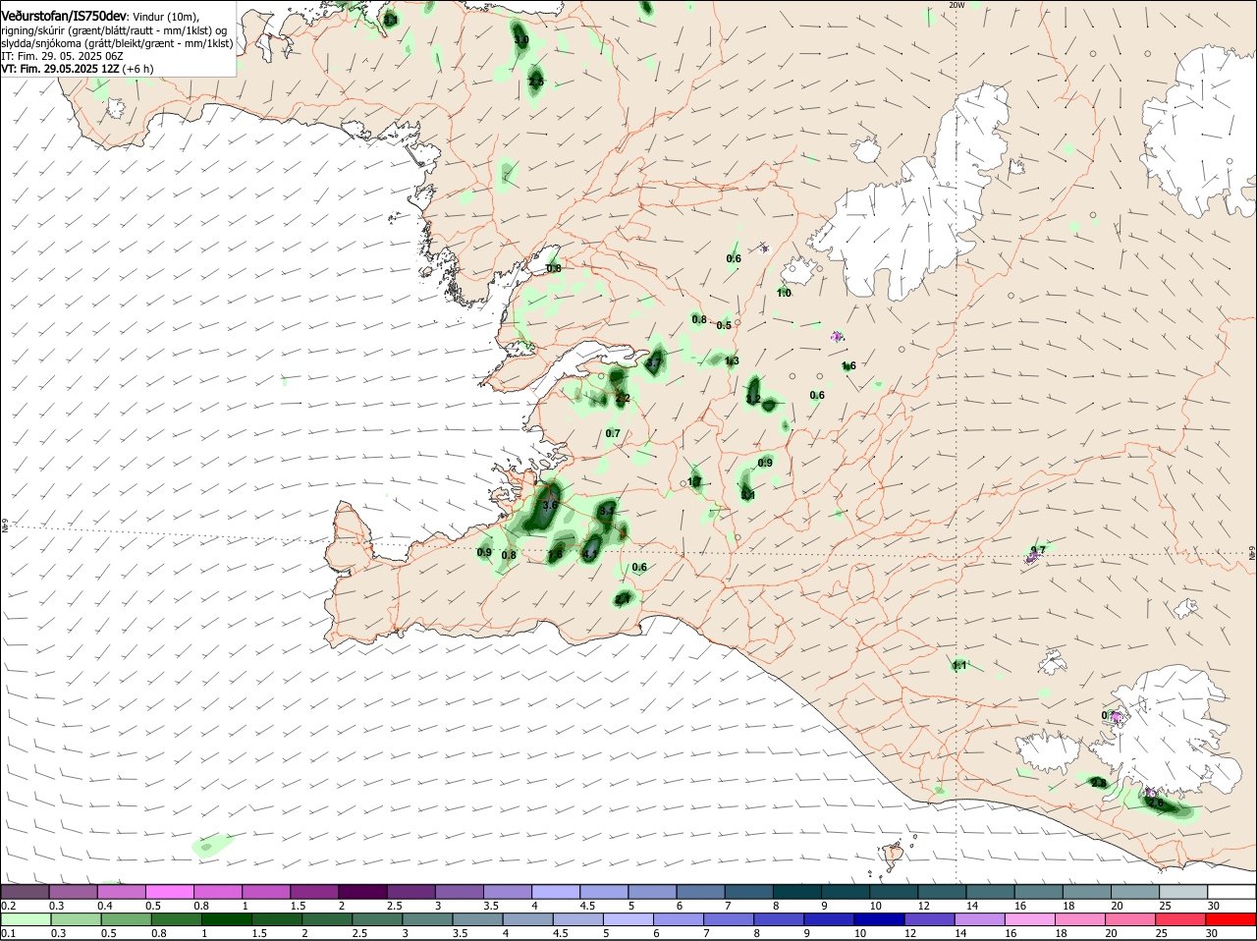Select the mauve 0.2–0.3 swatch in the snow legend
This screenshot has width=1257, height=941.
(26, 892)
